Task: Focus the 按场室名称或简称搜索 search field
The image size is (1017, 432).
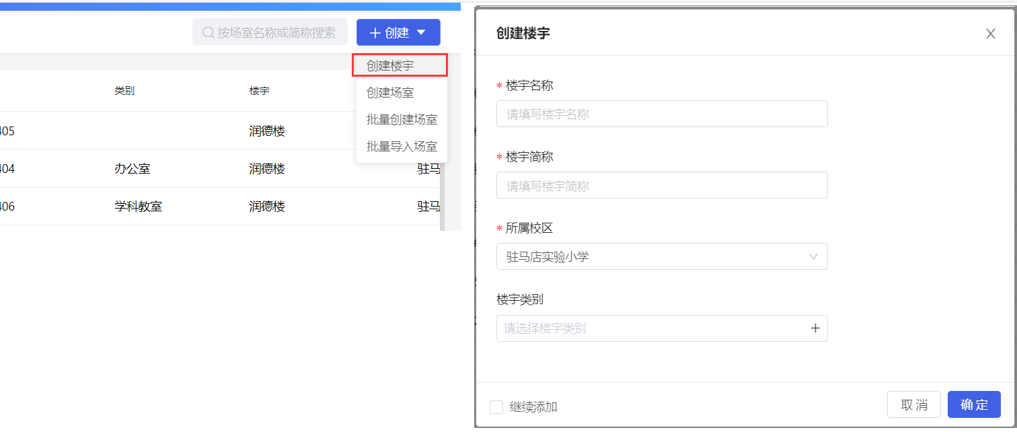Action: point(276,32)
